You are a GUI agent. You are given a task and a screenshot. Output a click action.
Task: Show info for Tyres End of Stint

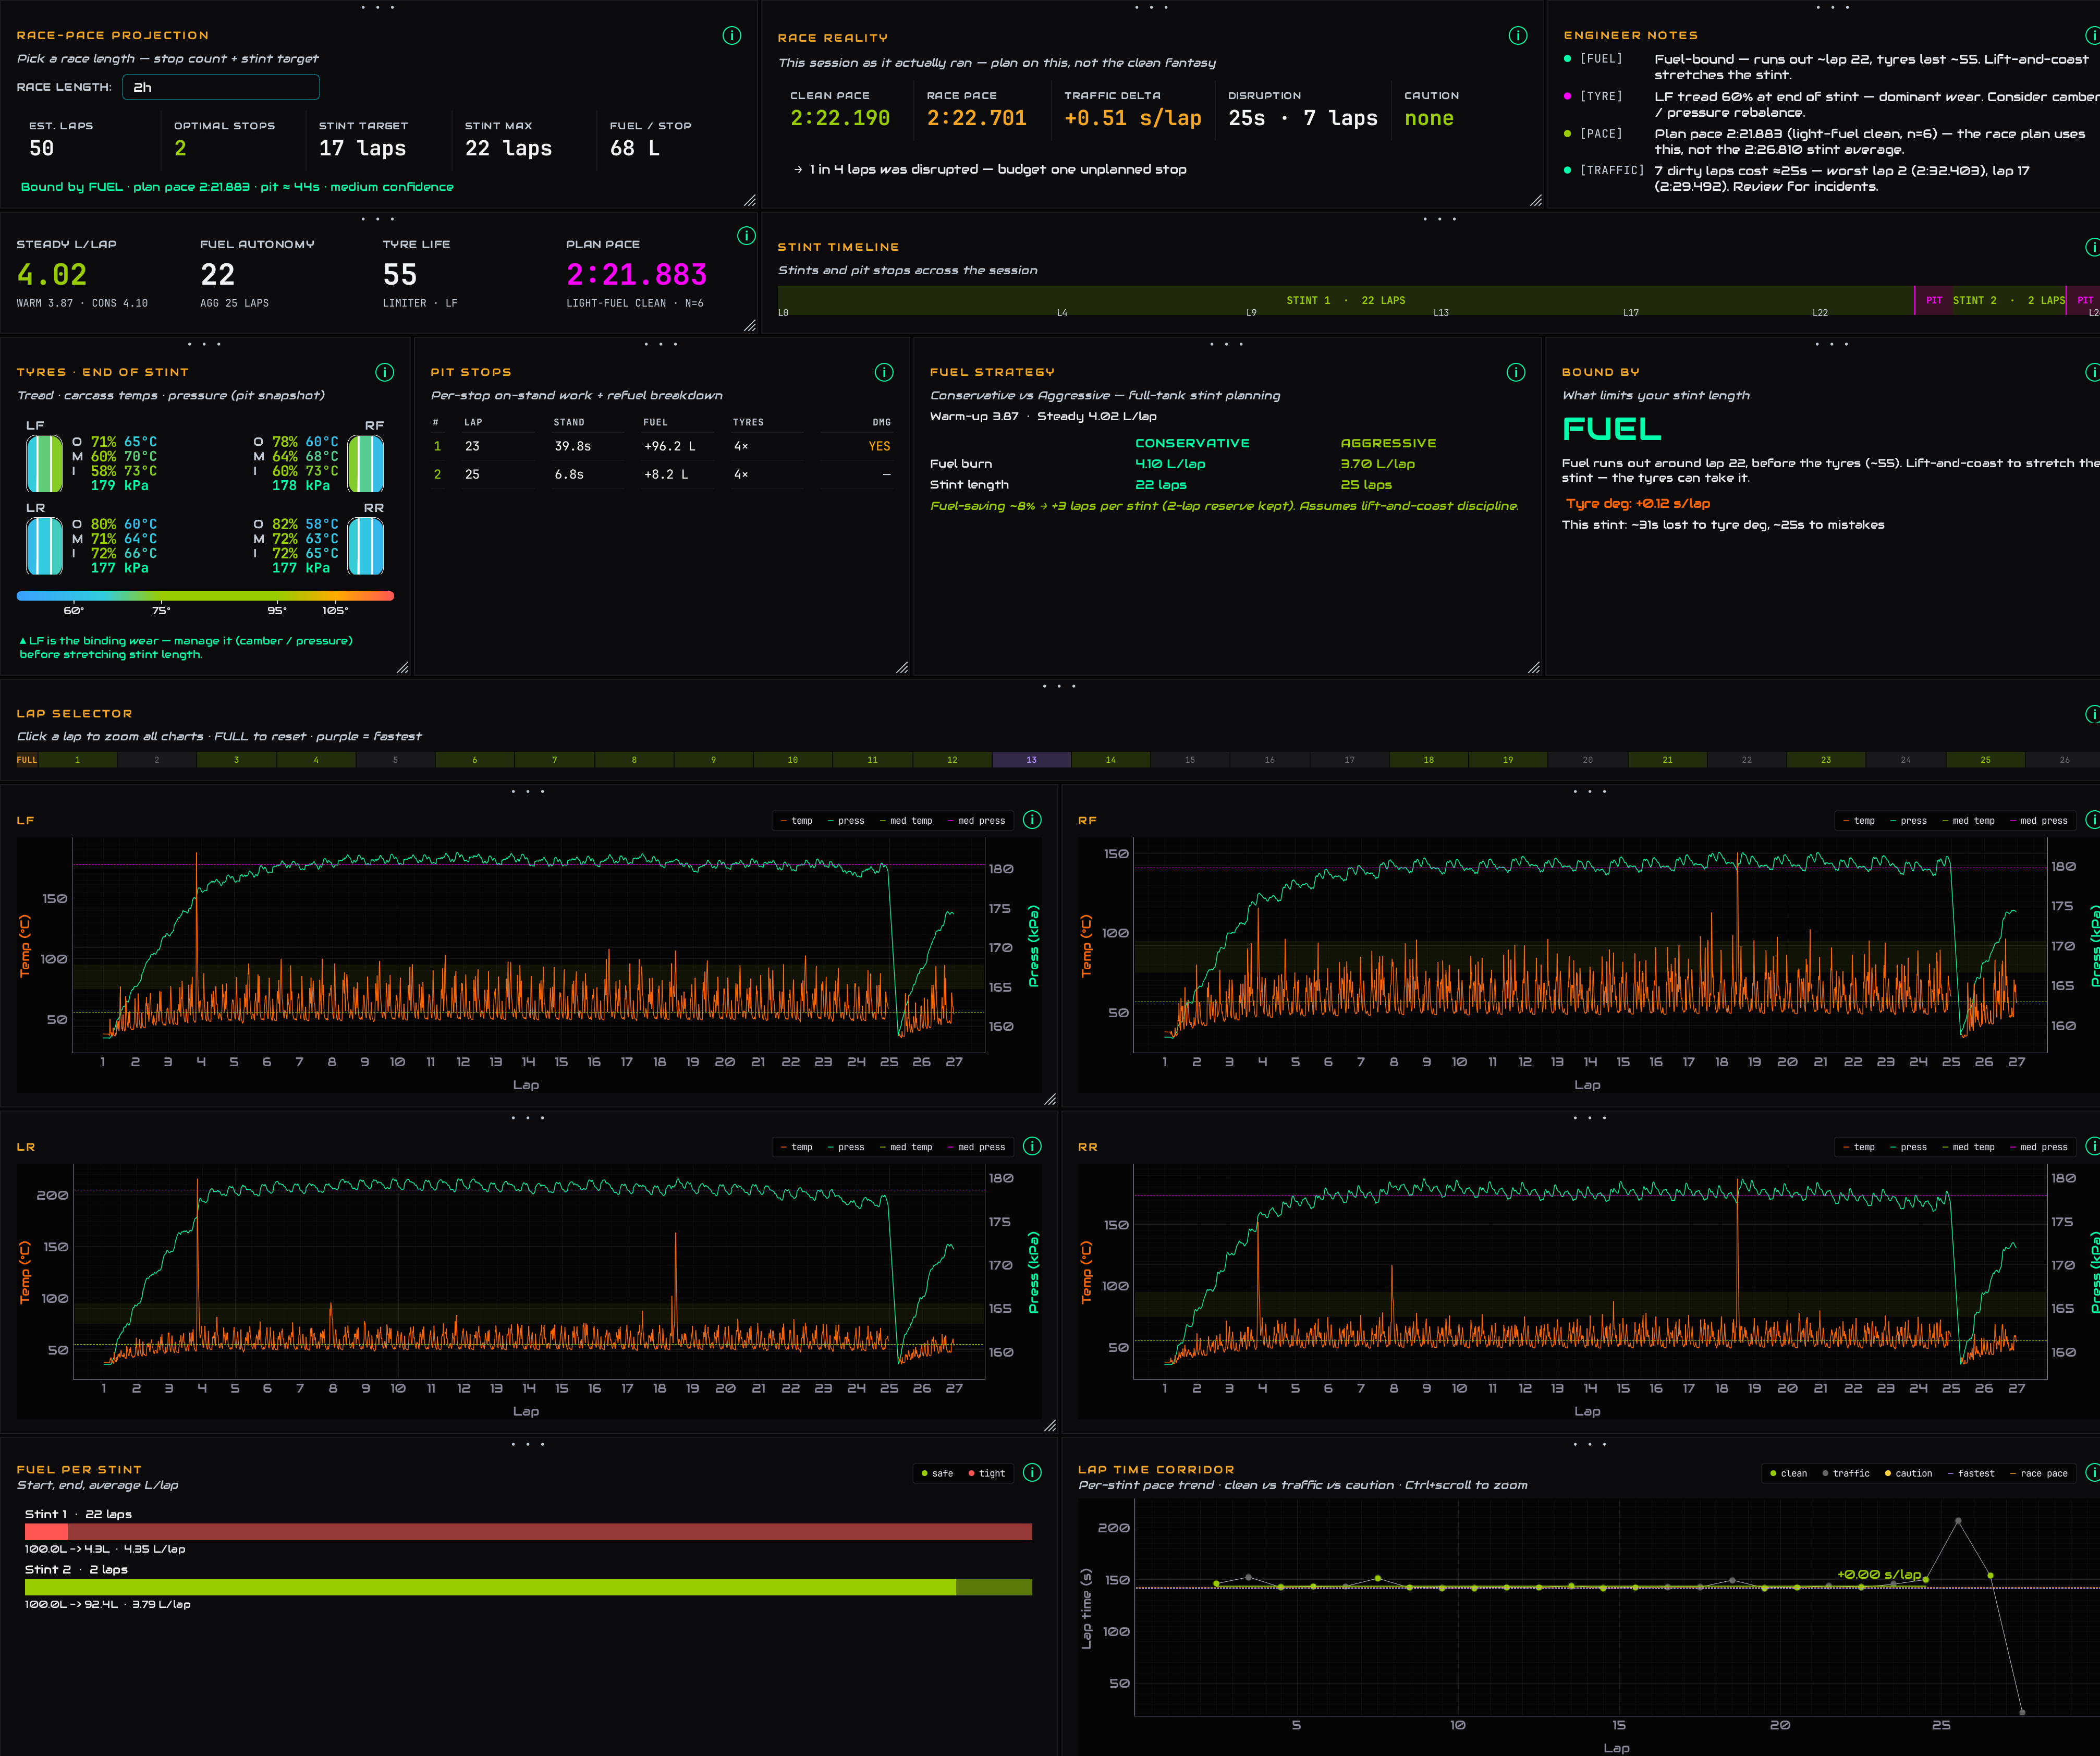pos(385,372)
